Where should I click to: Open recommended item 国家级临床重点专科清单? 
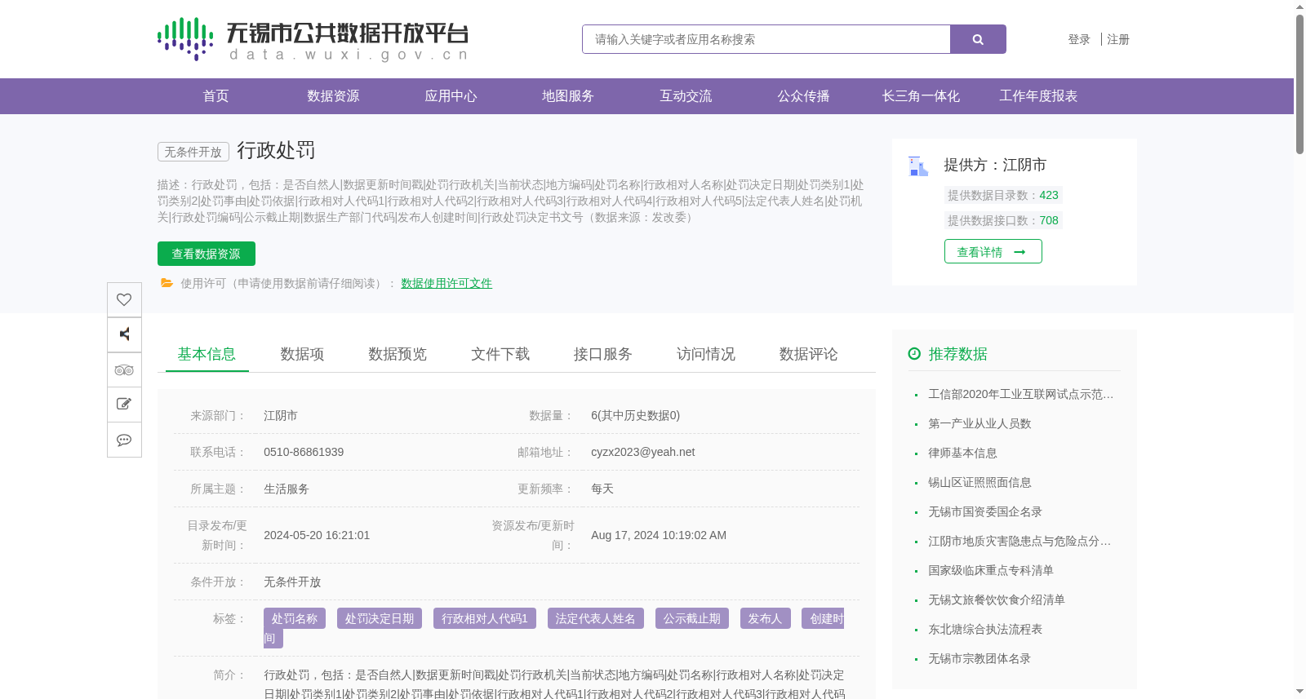pos(991,570)
